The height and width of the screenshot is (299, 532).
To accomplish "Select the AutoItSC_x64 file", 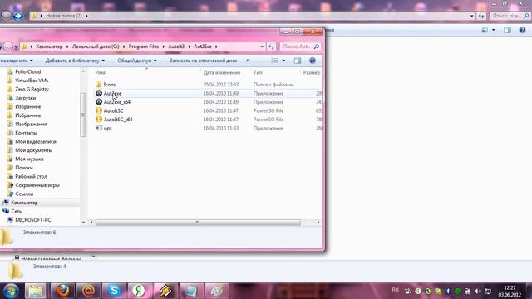I will pos(118,120).
